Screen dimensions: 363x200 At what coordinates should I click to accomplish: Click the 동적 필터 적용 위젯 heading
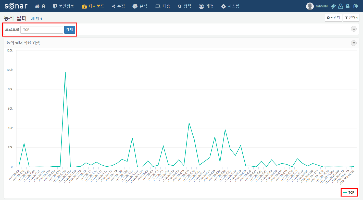point(23,43)
